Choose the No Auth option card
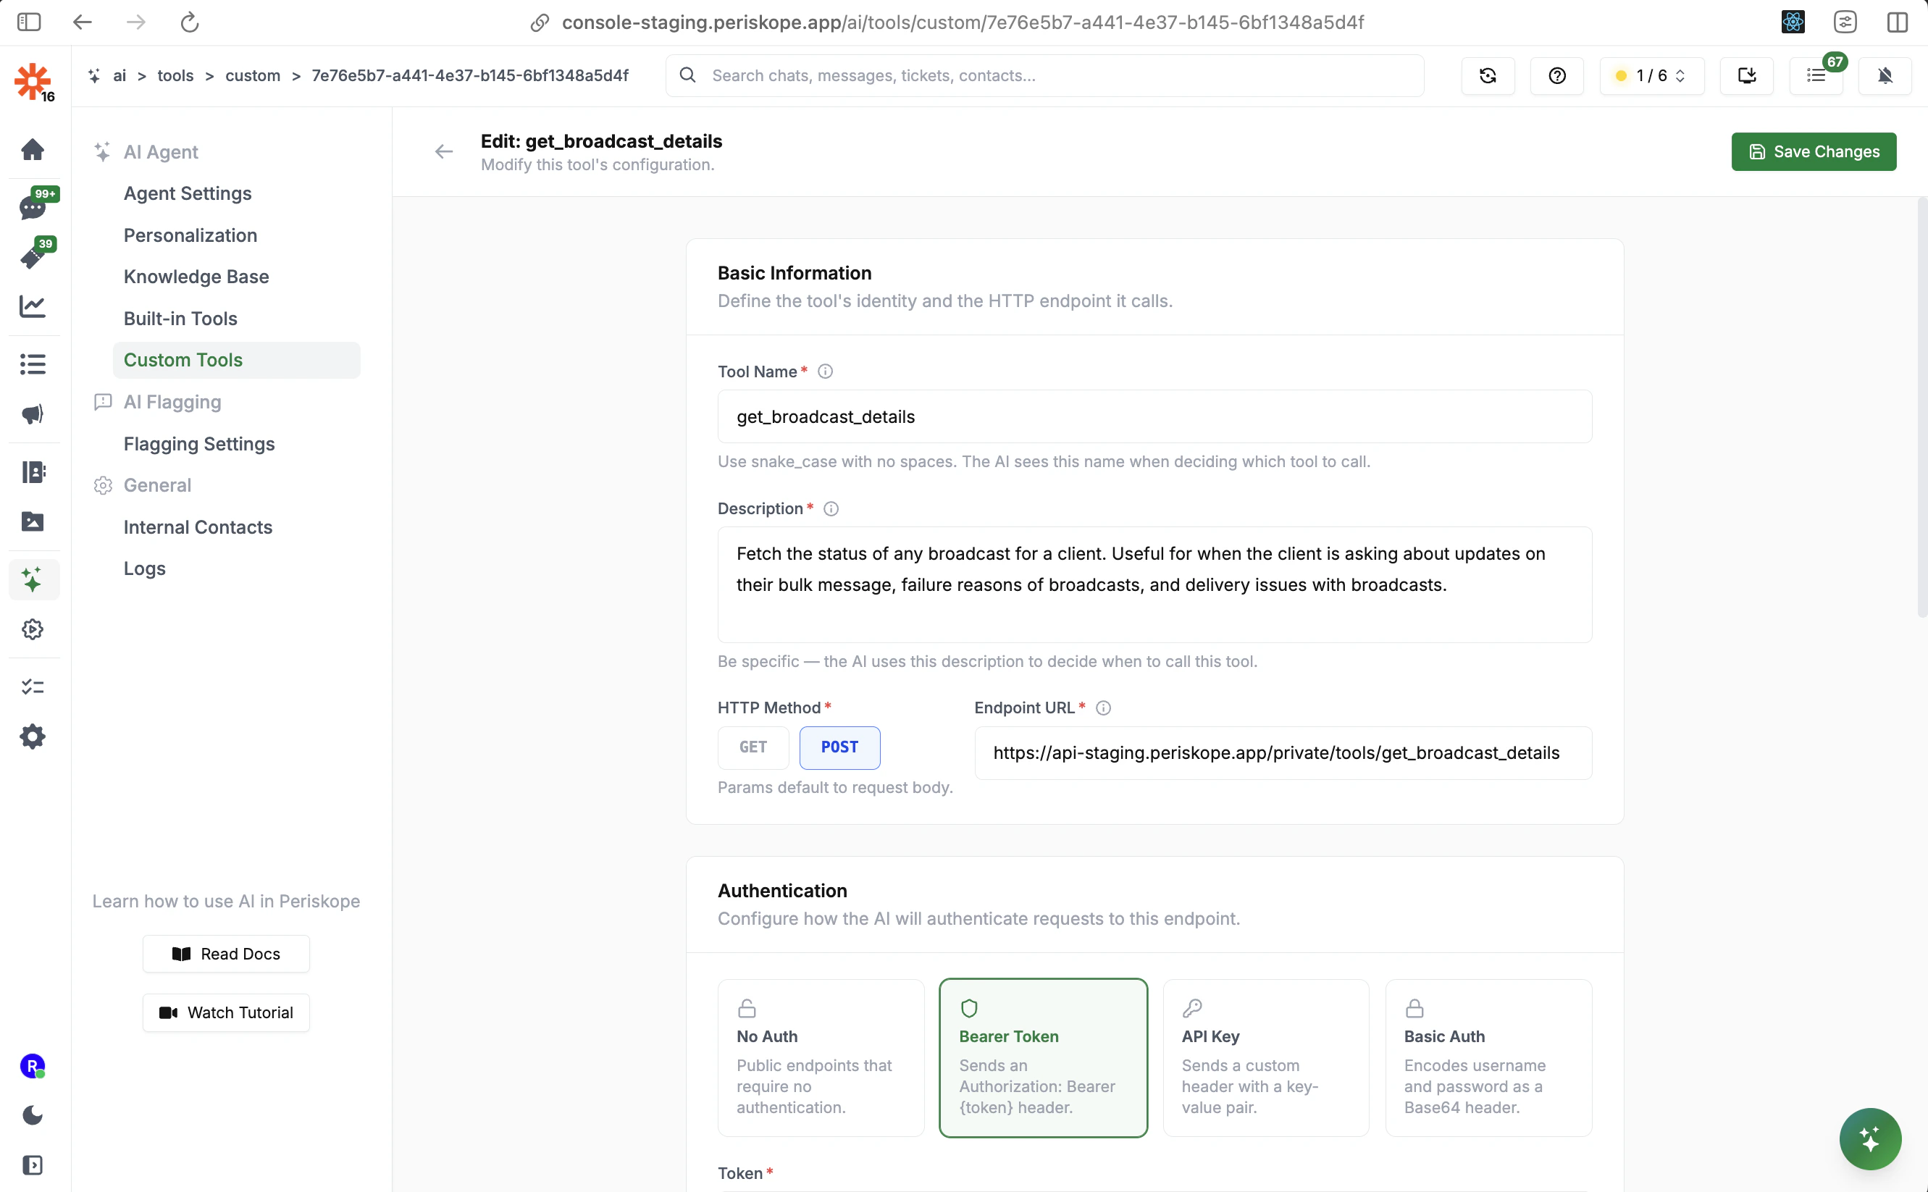This screenshot has height=1192, width=1928. pyautogui.click(x=821, y=1058)
